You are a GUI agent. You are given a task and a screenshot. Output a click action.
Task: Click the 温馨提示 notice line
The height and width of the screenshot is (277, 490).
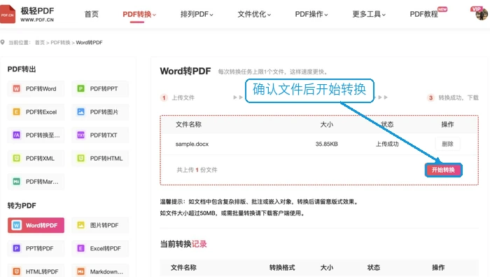point(259,201)
